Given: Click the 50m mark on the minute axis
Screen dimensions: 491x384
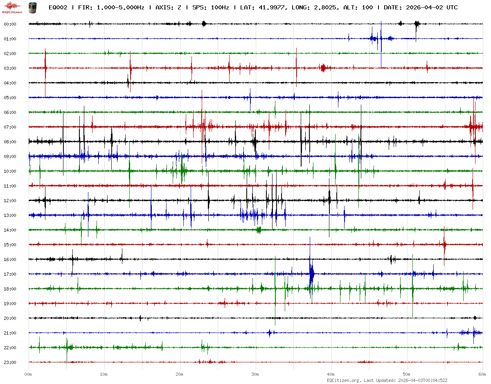Looking at the screenshot, I should click(x=407, y=374).
